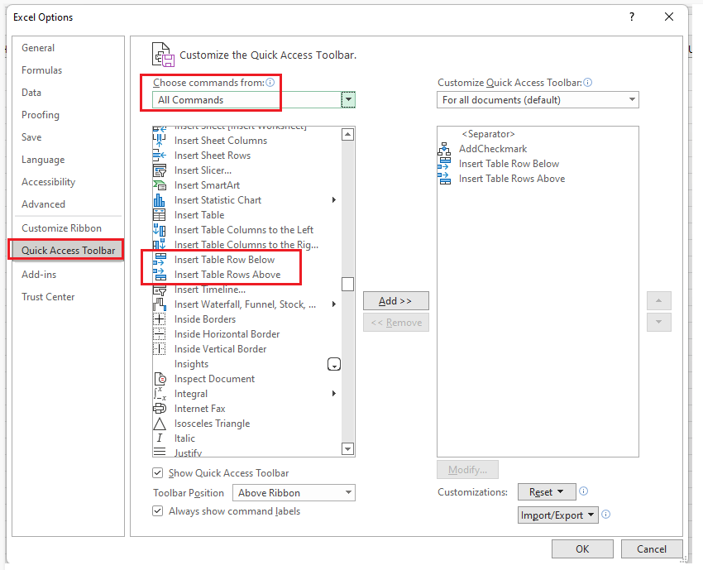The image size is (703, 570).
Task: Click the info icon next to Import/Export
Action: [605, 515]
